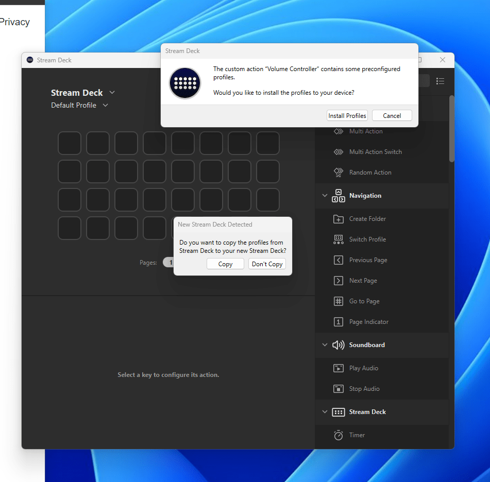Select the first key in bottom row
Viewport: 490px width, 482px height.
click(x=70, y=228)
